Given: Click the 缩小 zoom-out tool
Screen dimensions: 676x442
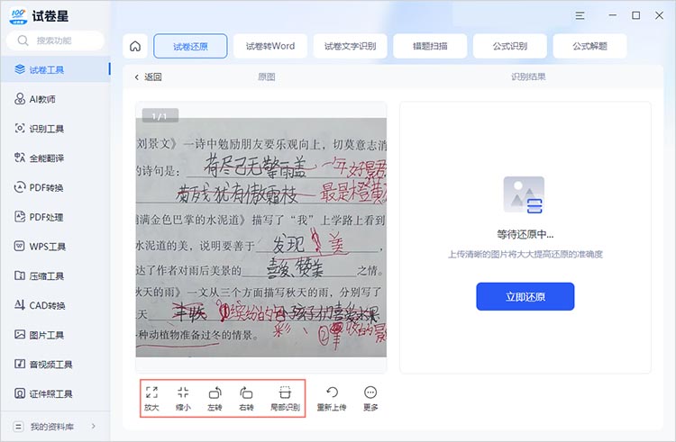Looking at the screenshot, I should pyautogui.click(x=183, y=398).
